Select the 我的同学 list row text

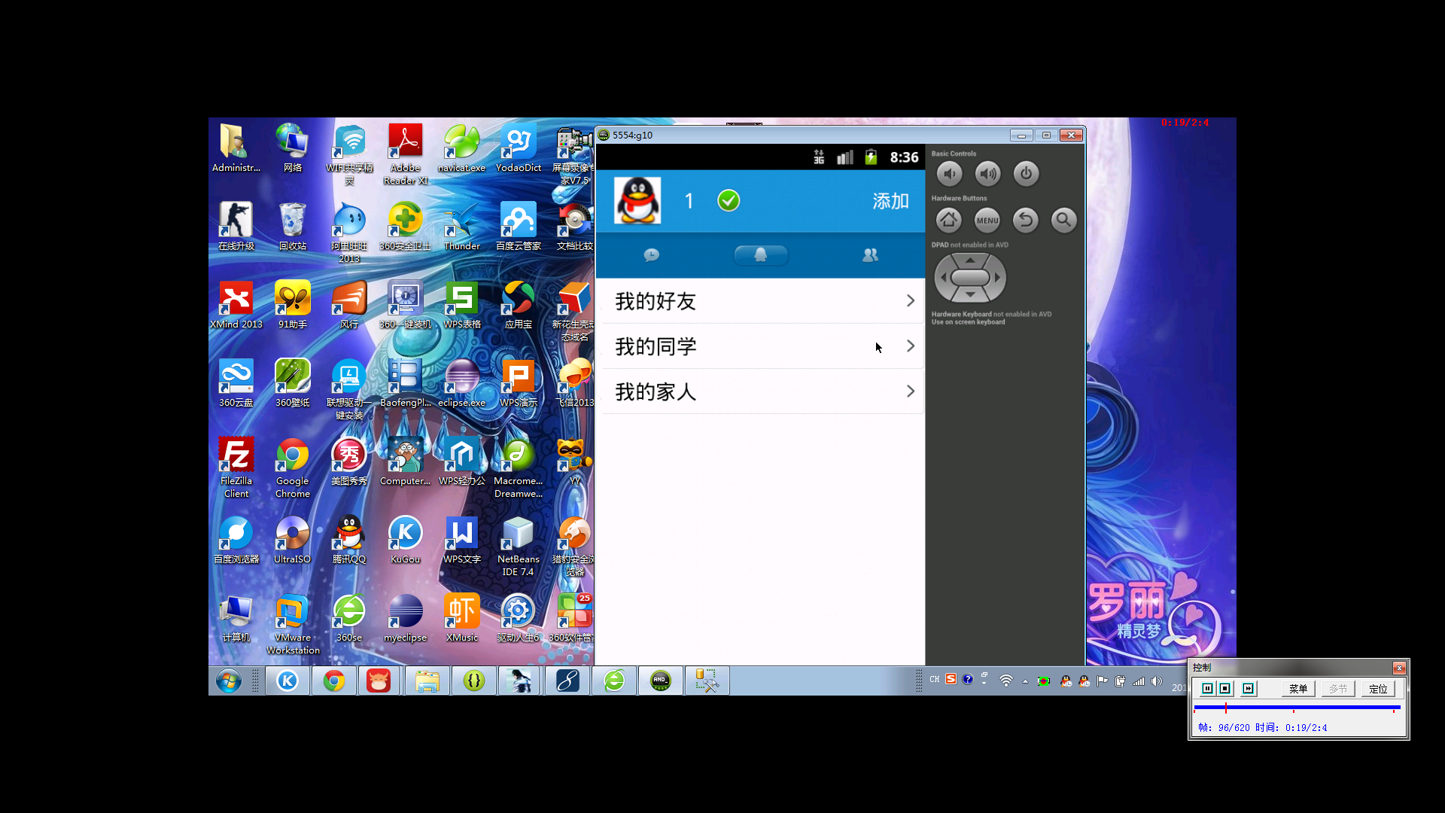coord(656,346)
